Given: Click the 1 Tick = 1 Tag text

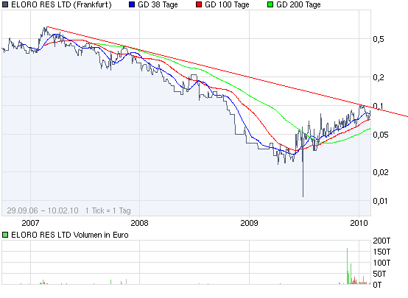Looking at the screenshot, I should coord(108,210).
